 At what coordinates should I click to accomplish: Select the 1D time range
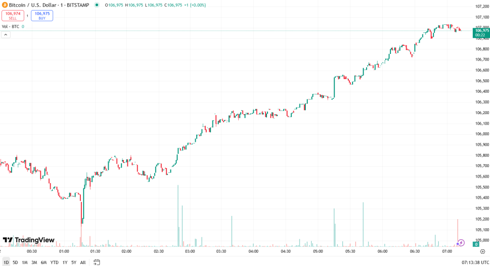[x=6, y=262]
